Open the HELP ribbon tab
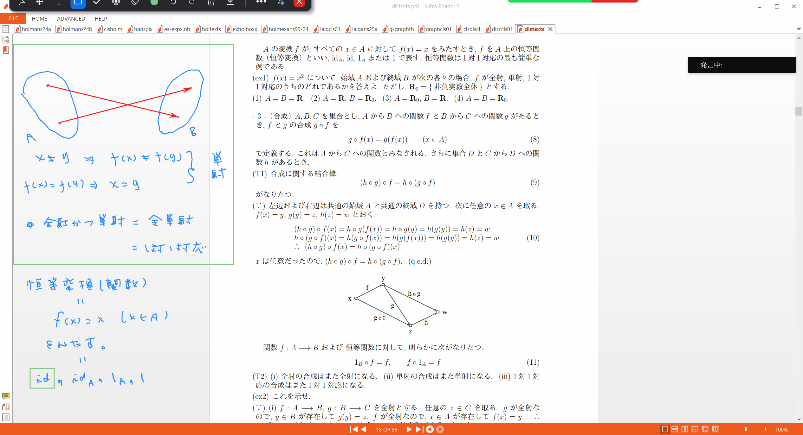 tap(101, 19)
